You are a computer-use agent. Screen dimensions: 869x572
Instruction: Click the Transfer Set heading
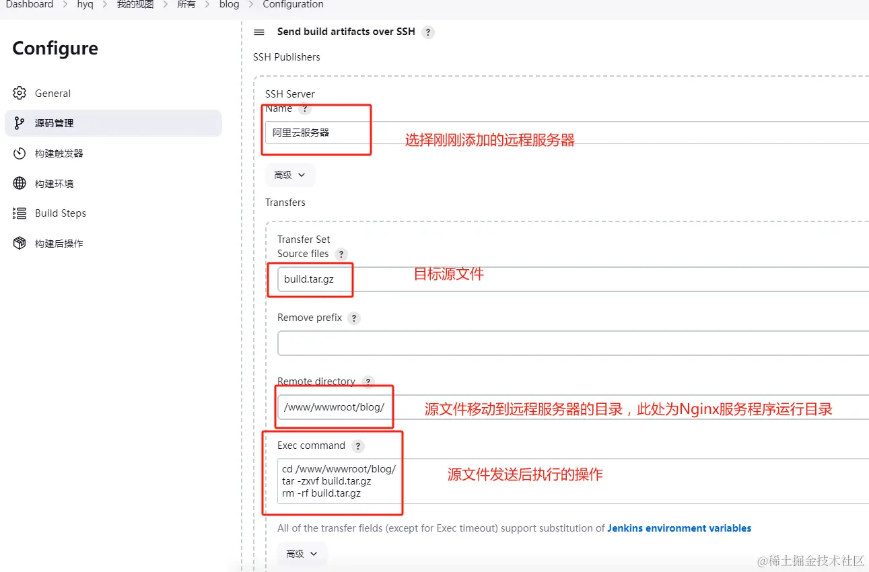[304, 240]
